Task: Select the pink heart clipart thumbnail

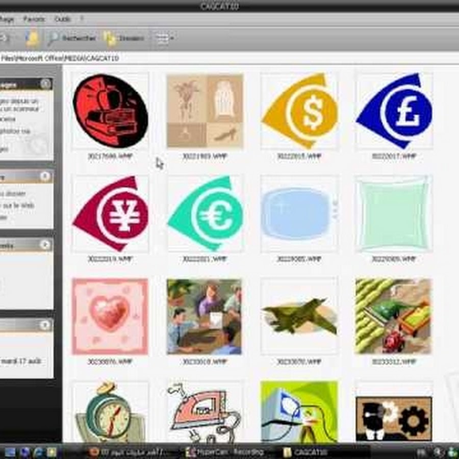Action: coord(110,316)
